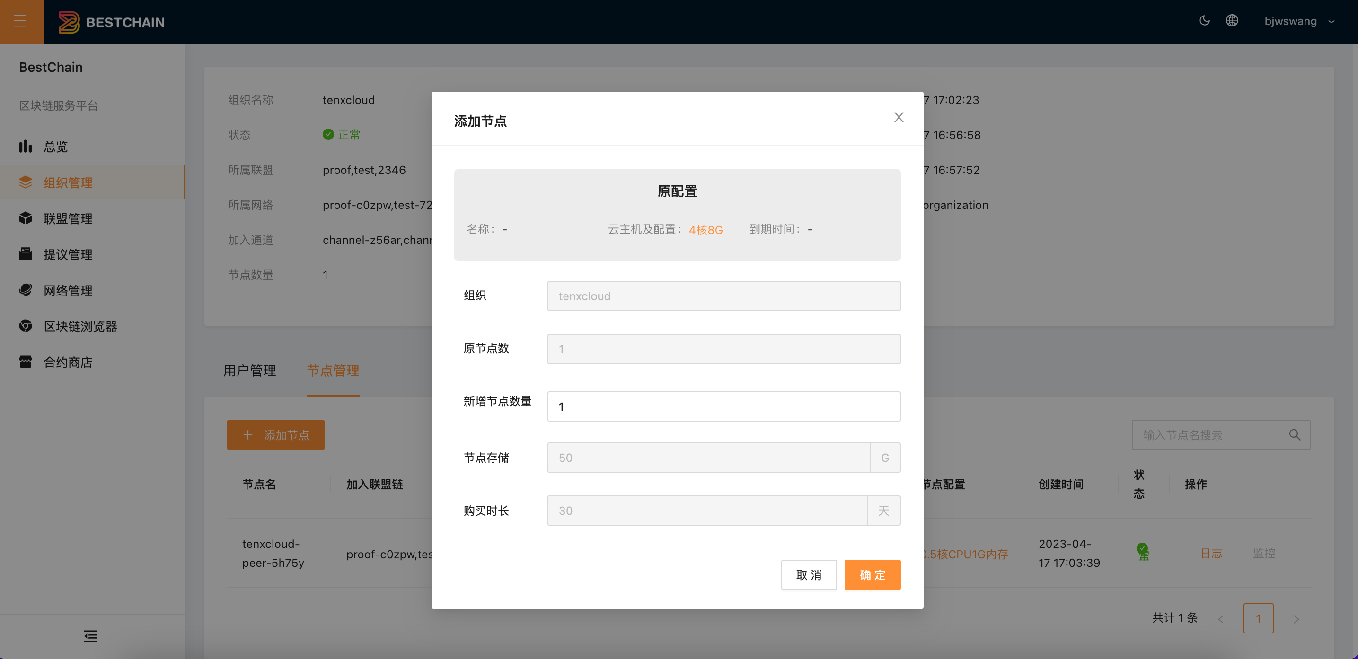Close the 添加节点 dialog

coord(898,117)
